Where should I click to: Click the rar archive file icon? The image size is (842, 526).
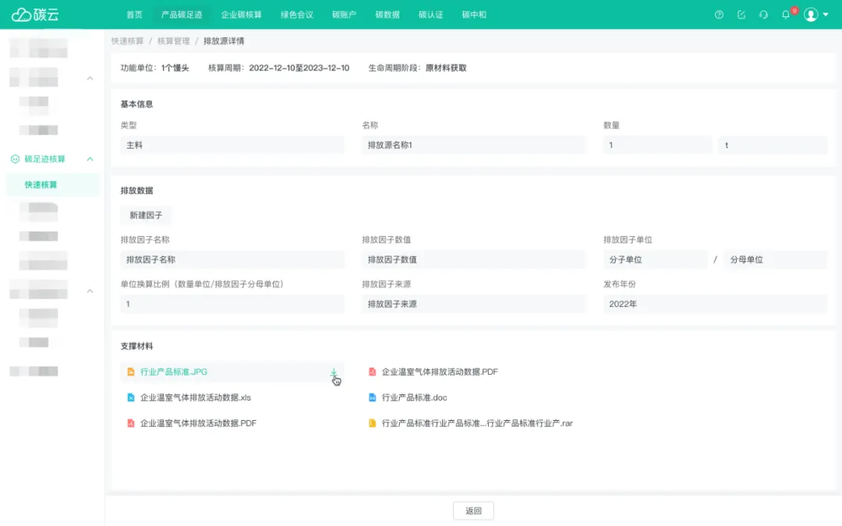click(373, 424)
